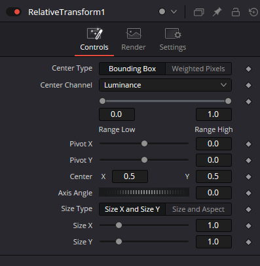
Task: Open the Center Channel Luminance dropdown
Action: [x=165, y=85]
